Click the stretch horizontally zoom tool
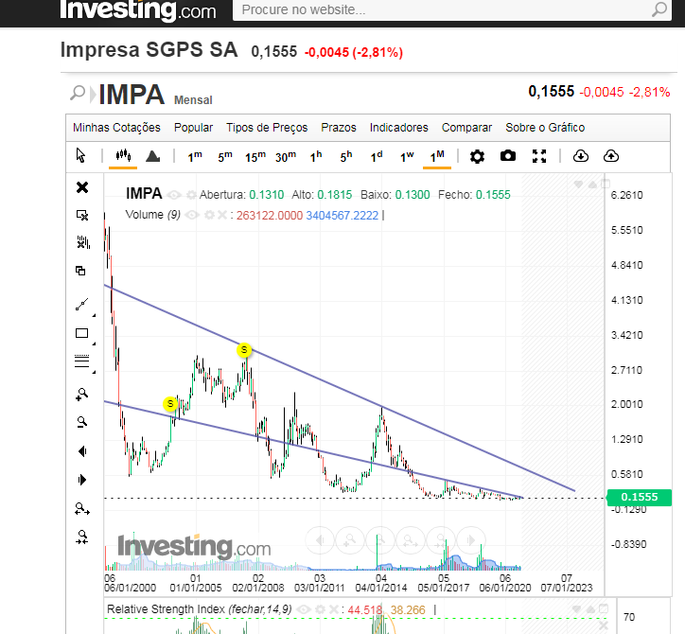This screenshot has width=685, height=634. pyautogui.click(x=82, y=508)
